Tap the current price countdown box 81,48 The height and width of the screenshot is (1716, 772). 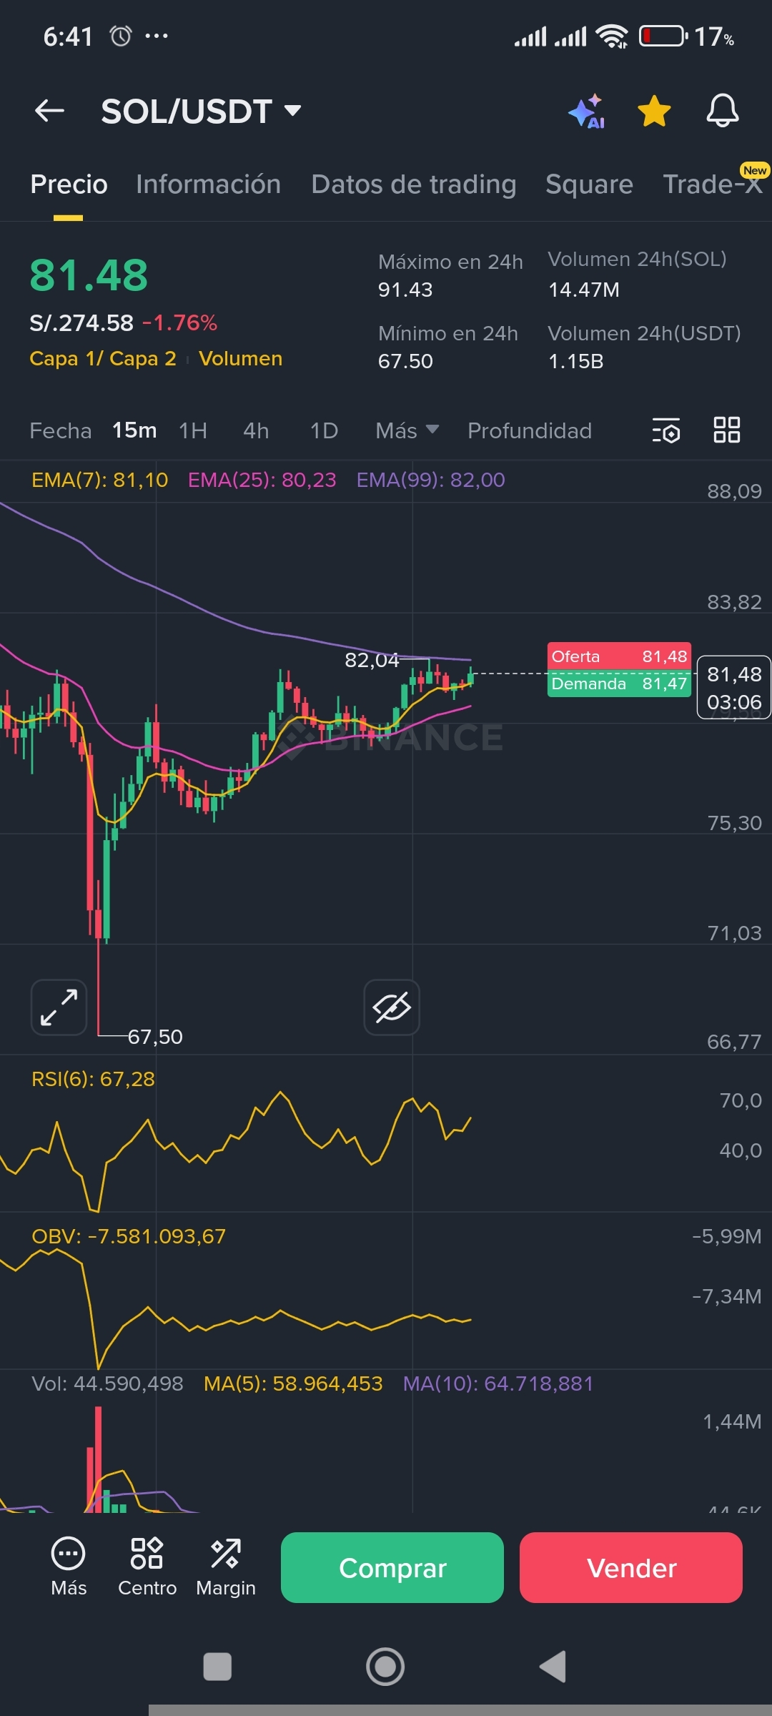coord(734,687)
